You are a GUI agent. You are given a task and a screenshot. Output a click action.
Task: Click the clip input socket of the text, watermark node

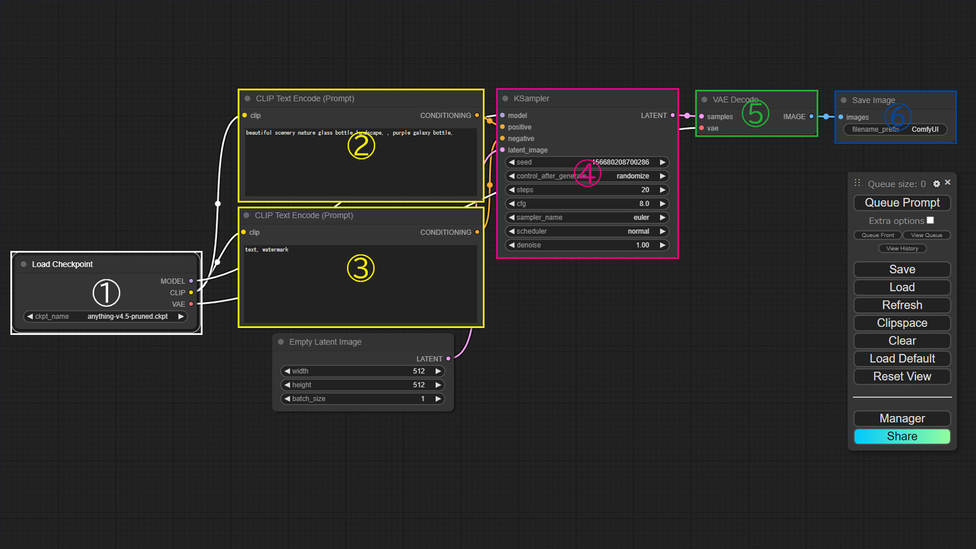click(243, 232)
